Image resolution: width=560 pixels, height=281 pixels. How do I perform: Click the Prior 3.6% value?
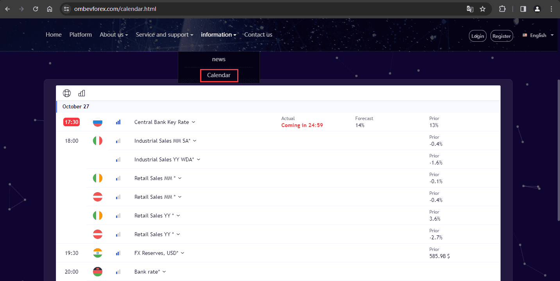pyautogui.click(x=435, y=219)
